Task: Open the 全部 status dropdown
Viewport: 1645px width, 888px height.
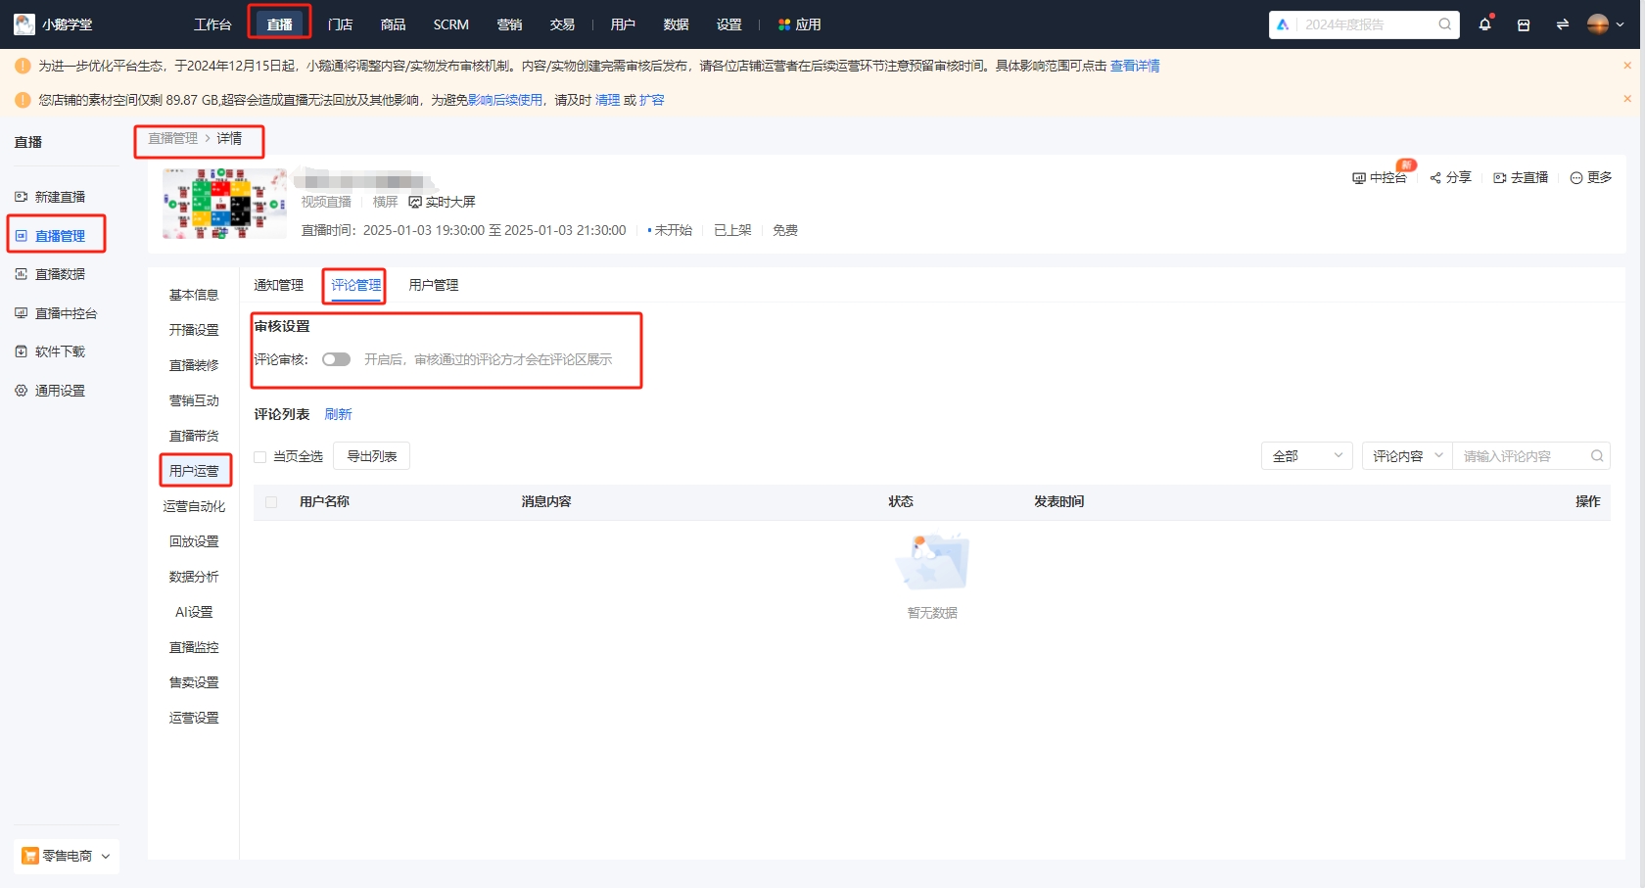Action: pos(1306,455)
